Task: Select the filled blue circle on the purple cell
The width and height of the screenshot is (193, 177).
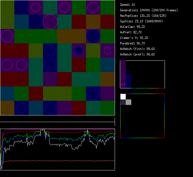Action: [79, 51]
